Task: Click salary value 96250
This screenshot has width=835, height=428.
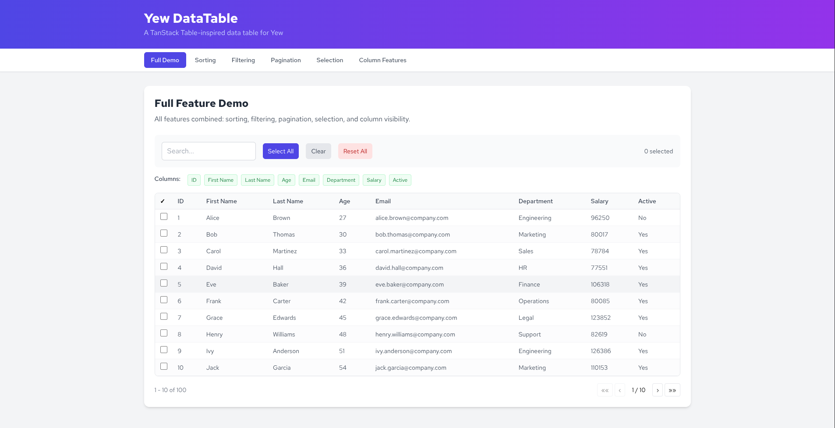Action: point(600,218)
